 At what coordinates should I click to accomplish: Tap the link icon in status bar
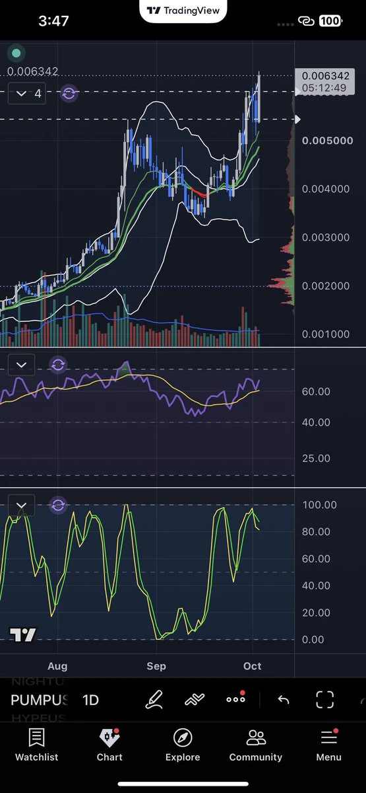[305, 21]
